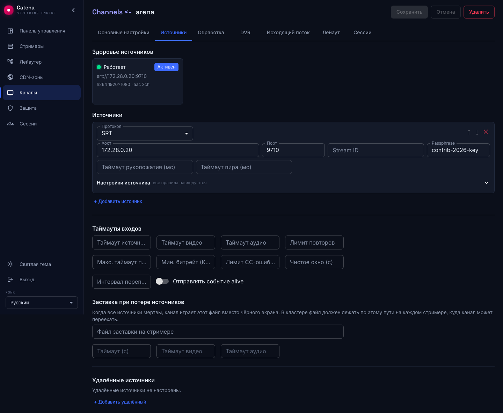Viewport: 503px width, 413px height.
Task: Open the Обработка tab
Action: tap(211, 32)
